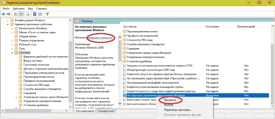Click the icon of the highlighted Не запускать указанные приложения row

point(124,95)
